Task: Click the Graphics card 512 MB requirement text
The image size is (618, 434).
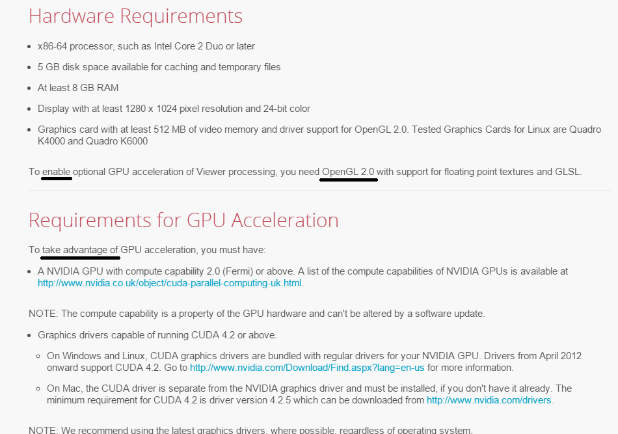Action: point(222,129)
